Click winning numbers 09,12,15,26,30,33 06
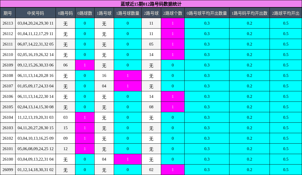This screenshot has height=175, width=302. 36,65
